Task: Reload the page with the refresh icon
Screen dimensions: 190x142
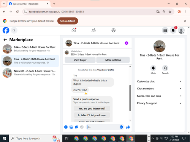Action: 17,12
